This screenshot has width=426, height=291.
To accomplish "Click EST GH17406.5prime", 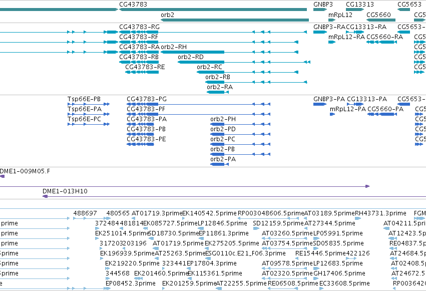I will click(339, 274).
